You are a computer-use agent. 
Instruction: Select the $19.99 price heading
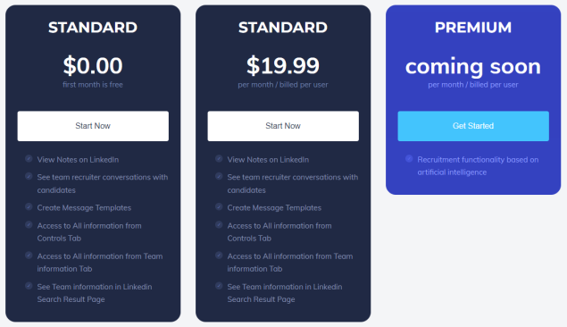pyautogui.click(x=283, y=65)
